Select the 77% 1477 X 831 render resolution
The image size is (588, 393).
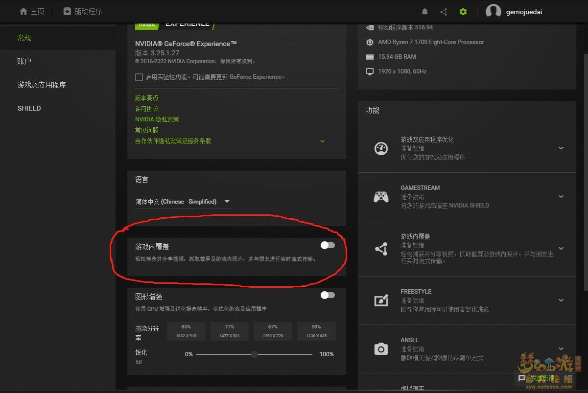tap(230, 331)
